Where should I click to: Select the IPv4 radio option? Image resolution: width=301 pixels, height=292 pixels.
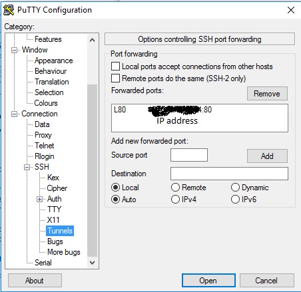[x=175, y=200]
